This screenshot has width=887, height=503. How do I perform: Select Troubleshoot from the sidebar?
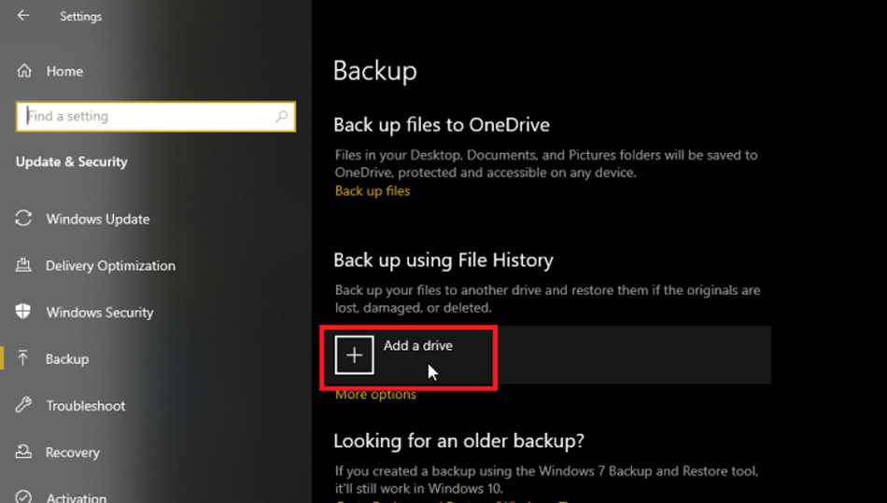click(86, 406)
